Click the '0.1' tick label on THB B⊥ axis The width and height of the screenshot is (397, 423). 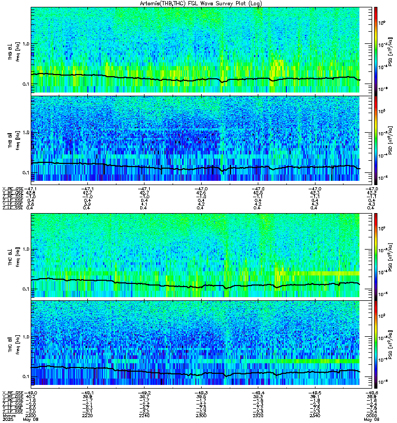click(25, 84)
